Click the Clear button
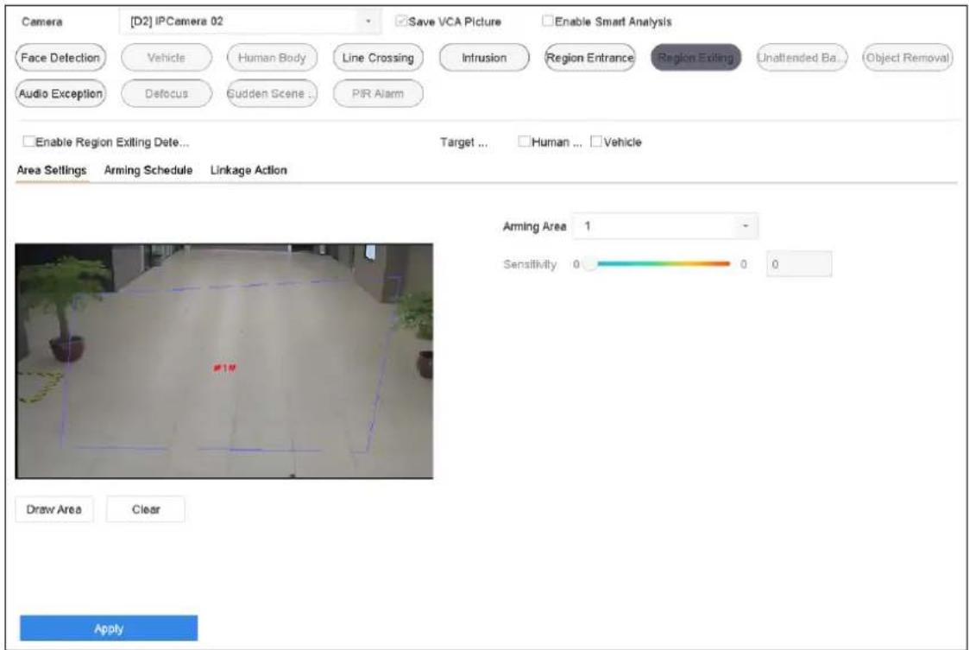This screenshot has height=650, width=969. pyautogui.click(x=146, y=509)
